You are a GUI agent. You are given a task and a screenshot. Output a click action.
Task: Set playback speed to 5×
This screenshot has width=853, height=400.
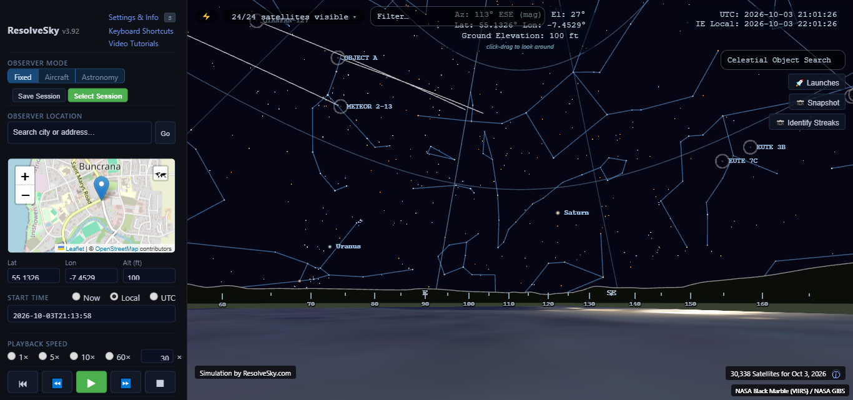[x=43, y=356]
